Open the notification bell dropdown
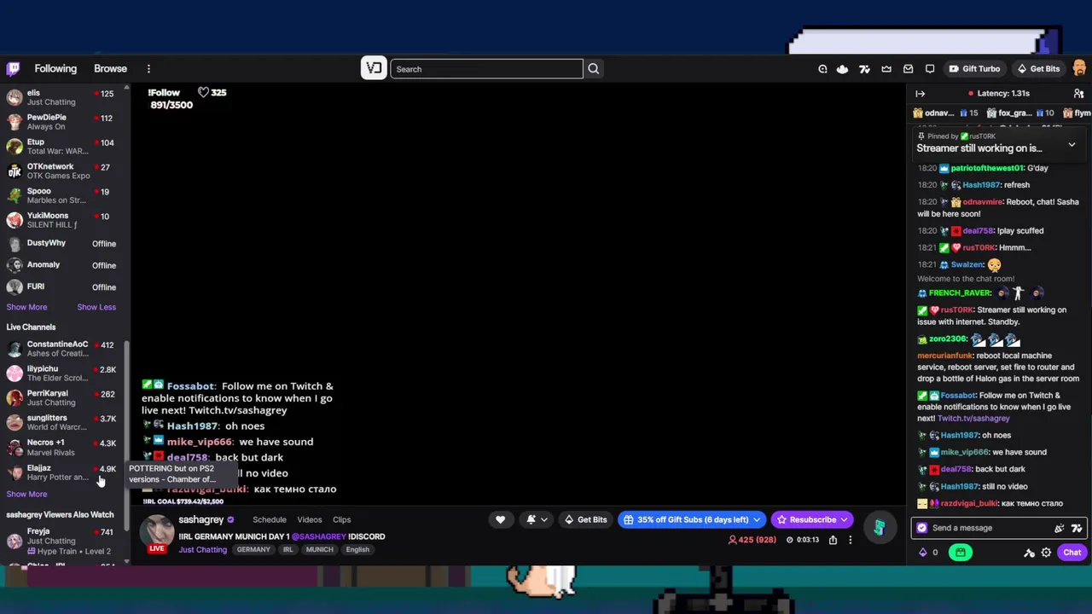The height and width of the screenshot is (614, 1092). [x=537, y=519]
